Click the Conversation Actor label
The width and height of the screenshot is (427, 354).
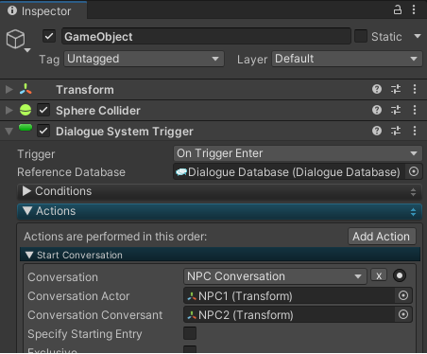pyautogui.click(x=78, y=296)
